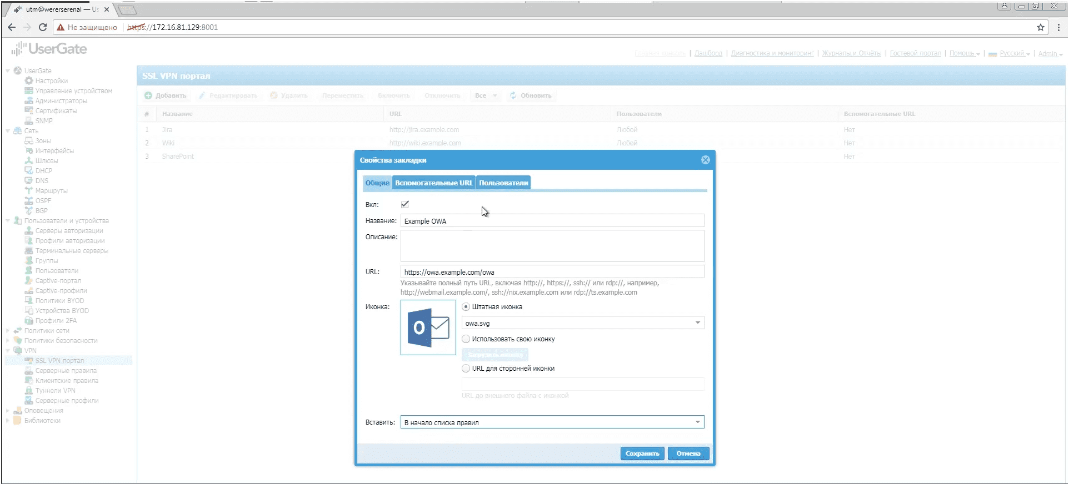The width and height of the screenshot is (1069, 484).
Task: Select SNMP icon in sidebar tree
Action: (29, 121)
